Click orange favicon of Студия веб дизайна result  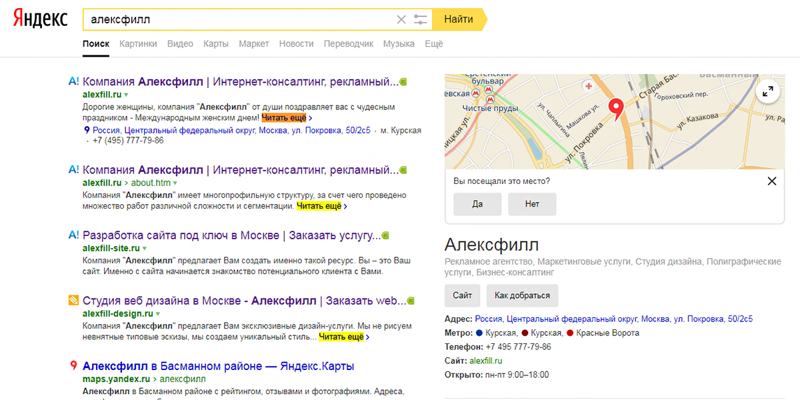click(x=74, y=301)
